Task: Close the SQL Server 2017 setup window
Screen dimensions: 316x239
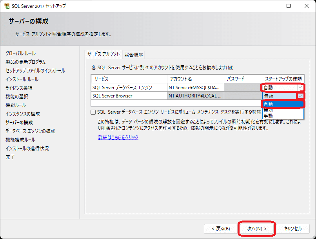Action: click(x=307, y=6)
